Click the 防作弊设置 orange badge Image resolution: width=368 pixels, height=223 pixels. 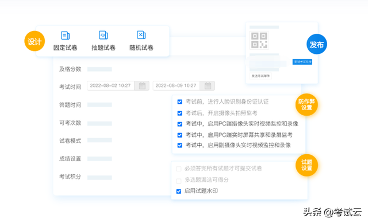coord(306,104)
